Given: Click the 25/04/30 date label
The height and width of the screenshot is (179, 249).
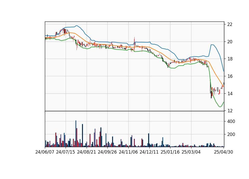Looking at the screenshot, I should click(223, 152).
